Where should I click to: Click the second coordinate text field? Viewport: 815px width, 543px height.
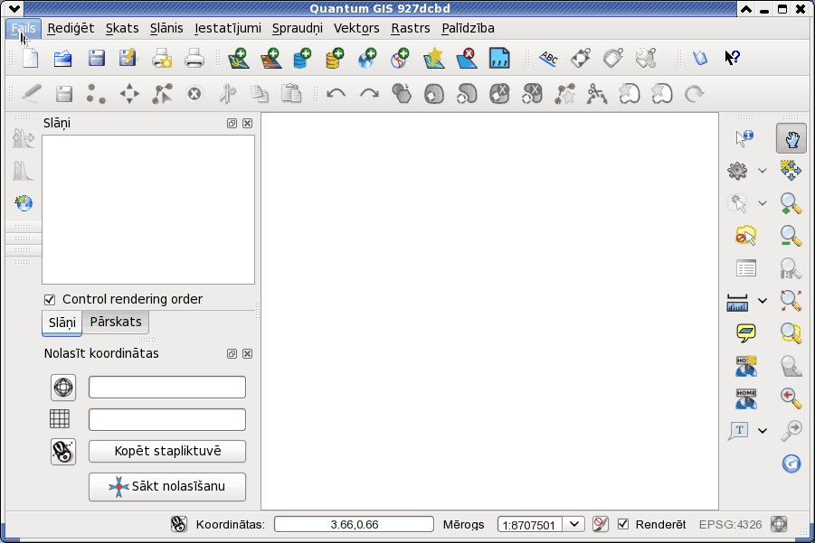(x=167, y=419)
